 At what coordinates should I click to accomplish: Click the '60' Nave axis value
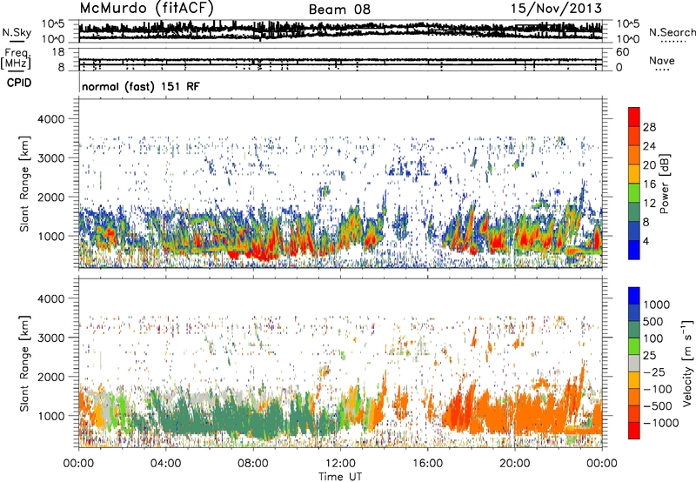click(x=622, y=52)
